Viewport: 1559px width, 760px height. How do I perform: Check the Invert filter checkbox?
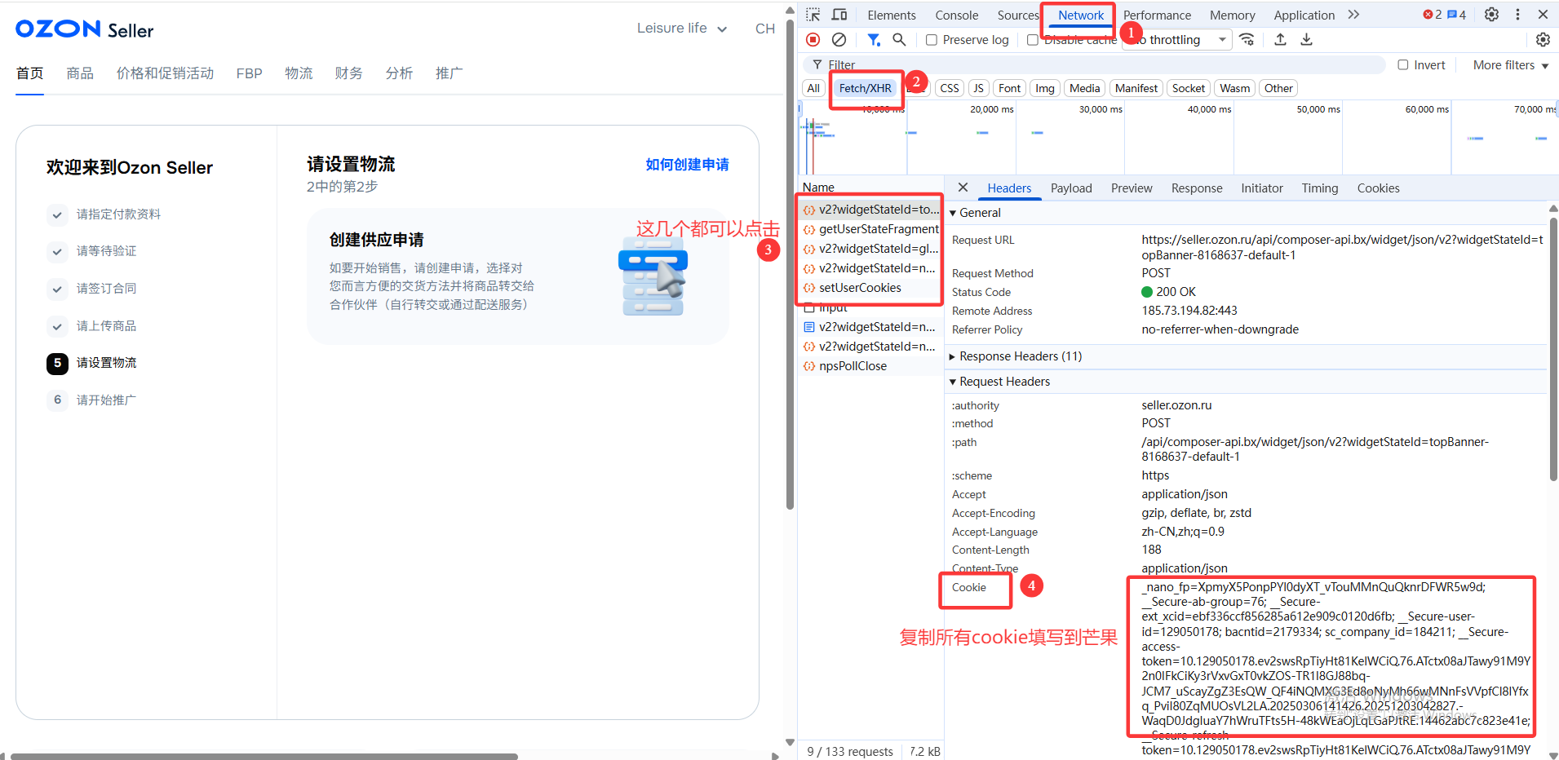[x=1403, y=65]
